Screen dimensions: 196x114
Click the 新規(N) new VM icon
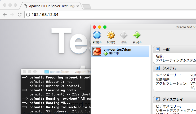(x=97, y=35)
